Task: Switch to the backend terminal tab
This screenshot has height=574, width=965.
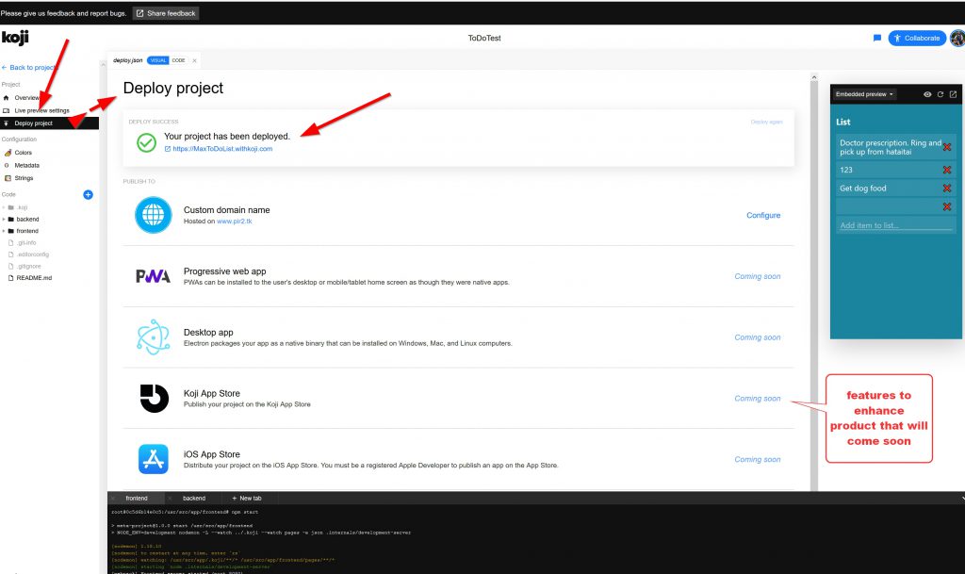Action: click(194, 497)
